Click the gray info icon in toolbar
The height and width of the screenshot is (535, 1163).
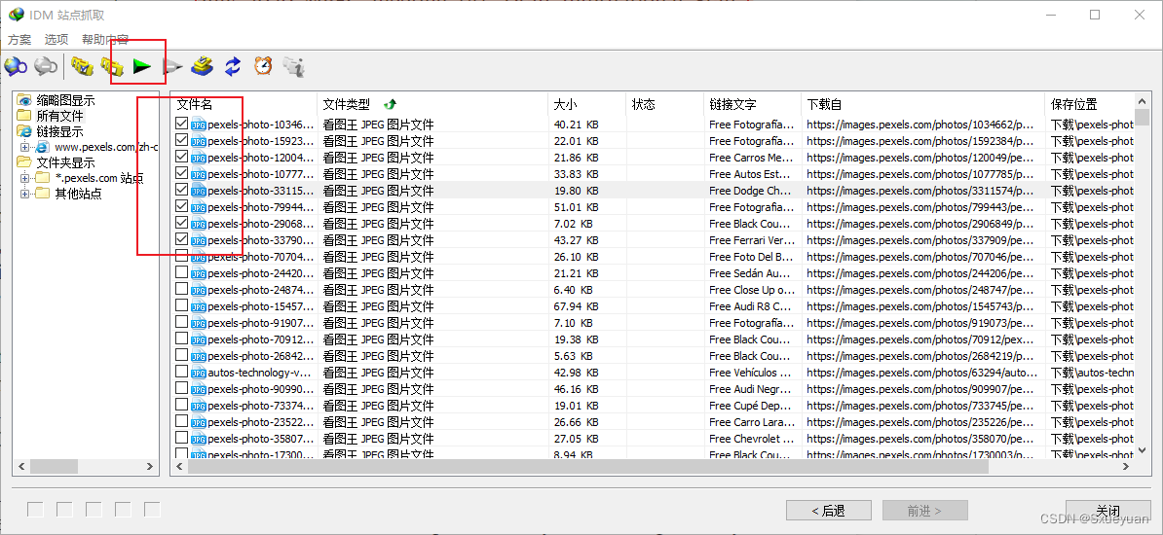(x=294, y=67)
